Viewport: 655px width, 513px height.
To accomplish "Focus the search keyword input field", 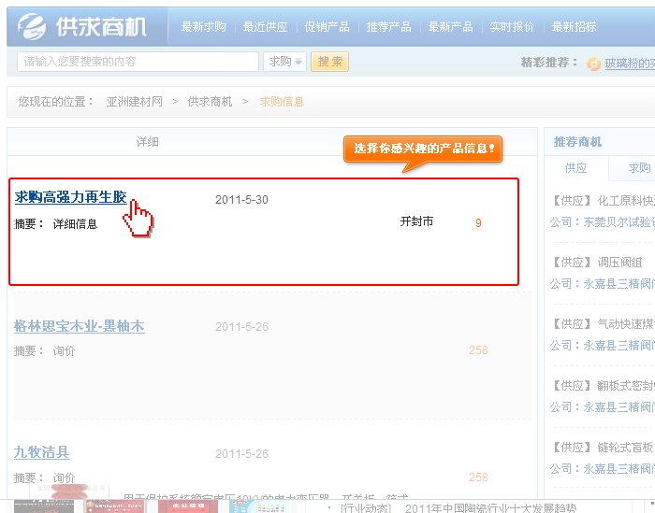I will pos(138,62).
